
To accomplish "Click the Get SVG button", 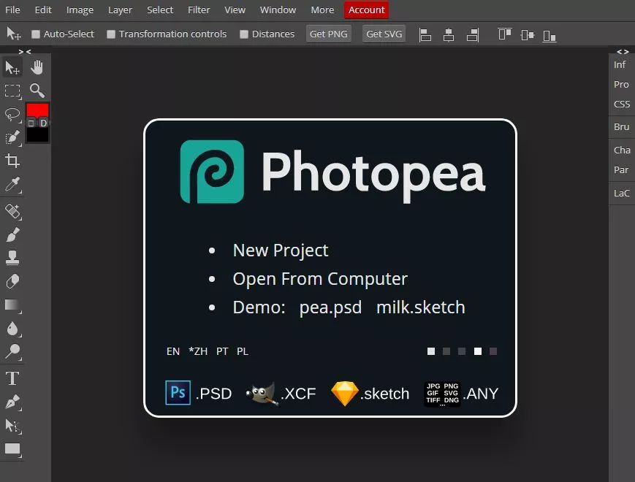I will 384,34.
